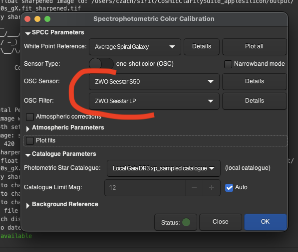Click the green Status indicator button

pos(176,222)
